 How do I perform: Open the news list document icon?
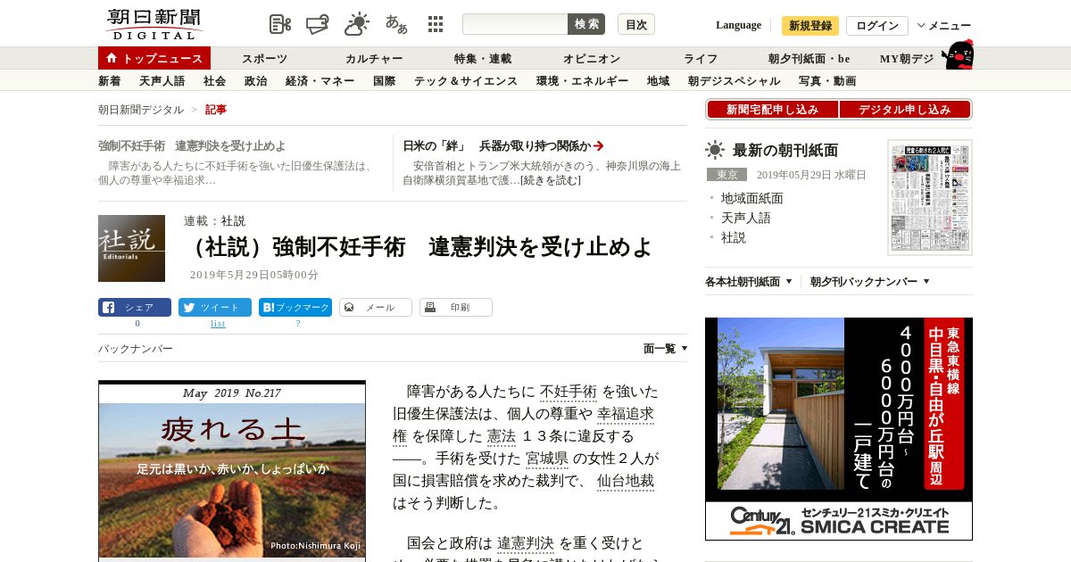tap(280, 24)
